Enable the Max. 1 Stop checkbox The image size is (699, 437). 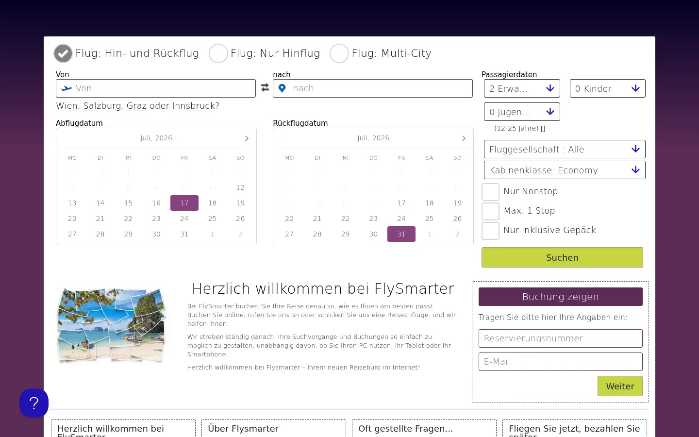click(x=490, y=211)
